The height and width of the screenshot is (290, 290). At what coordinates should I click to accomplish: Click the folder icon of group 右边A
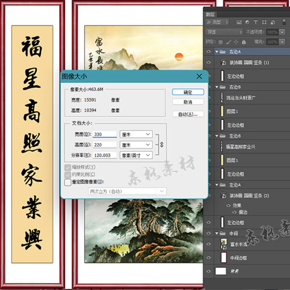[x=222, y=51]
